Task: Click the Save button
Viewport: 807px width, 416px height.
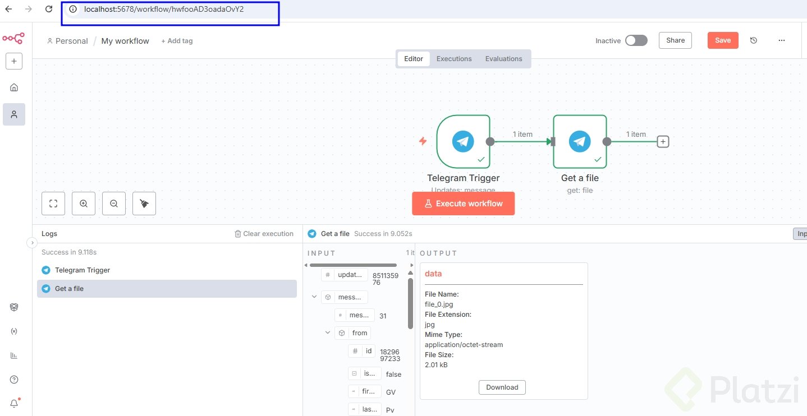Action: coord(723,40)
